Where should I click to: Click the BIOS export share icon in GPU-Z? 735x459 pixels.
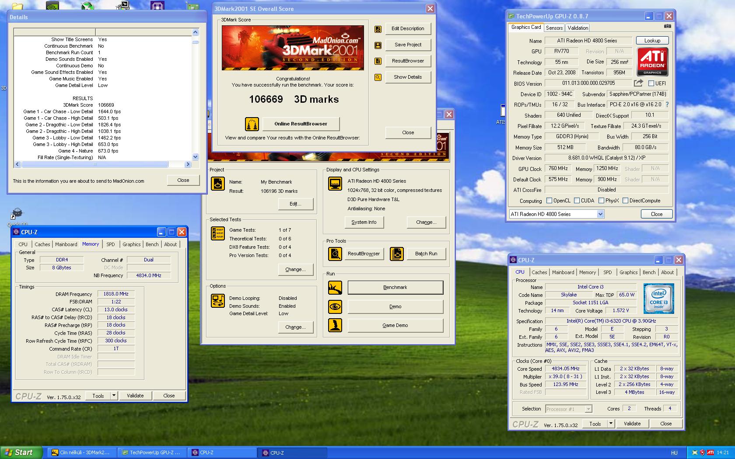click(638, 83)
